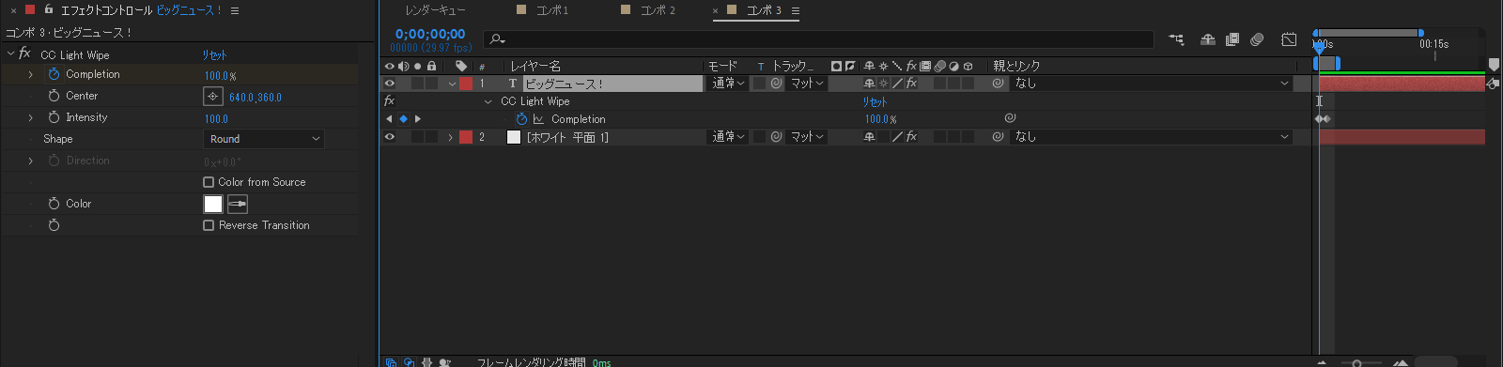Click the current timecode 0;00;00;00
The width and height of the screenshot is (1503, 367).
pyautogui.click(x=430, y=34)
